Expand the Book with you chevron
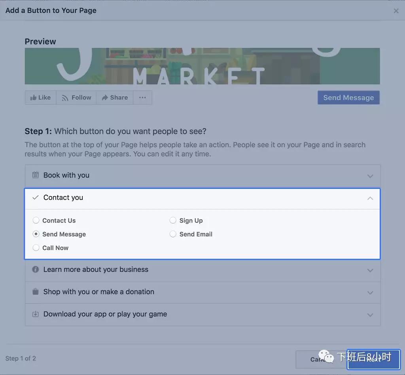 (x=370, y=176)
